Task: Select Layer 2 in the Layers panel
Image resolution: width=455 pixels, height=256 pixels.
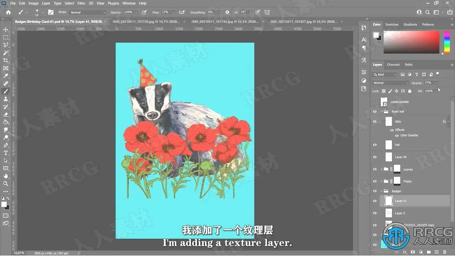Action: click(414, 213)
